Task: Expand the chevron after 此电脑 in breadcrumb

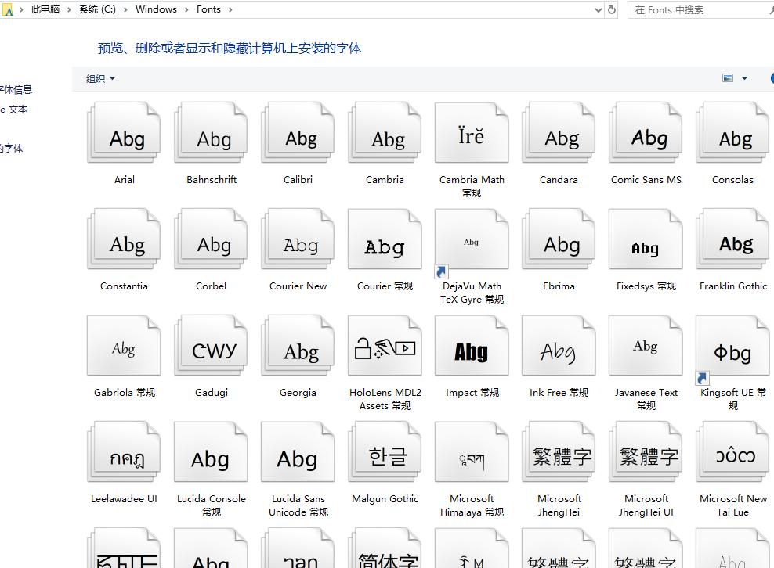Action: (69, 10)
